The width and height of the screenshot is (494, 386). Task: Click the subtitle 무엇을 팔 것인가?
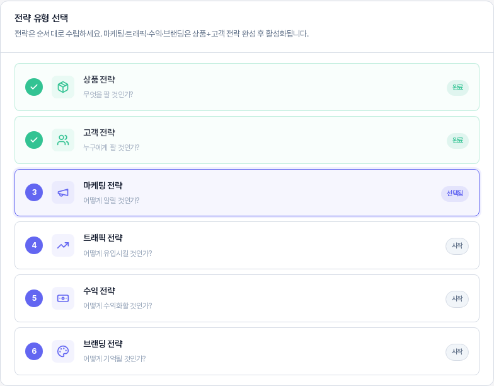[108, 95]
